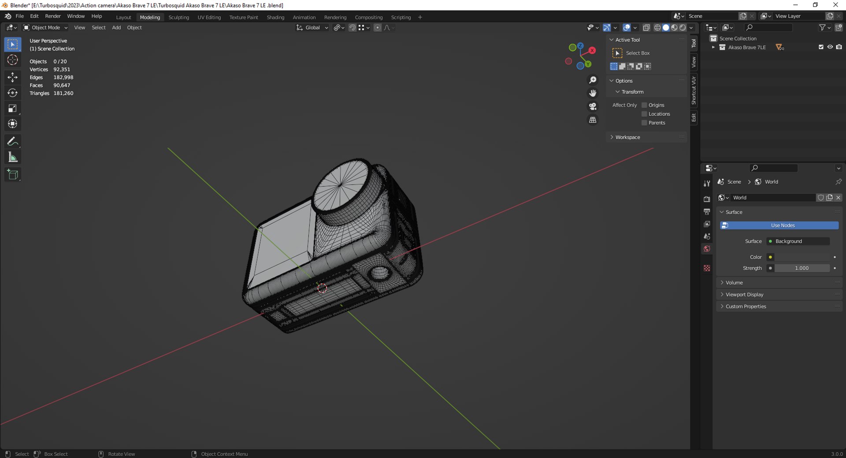Open the World properties globe tab

707,249
